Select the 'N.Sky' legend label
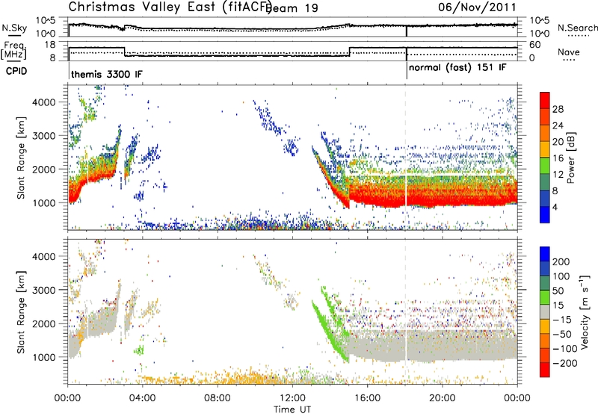 pos(14,28)
